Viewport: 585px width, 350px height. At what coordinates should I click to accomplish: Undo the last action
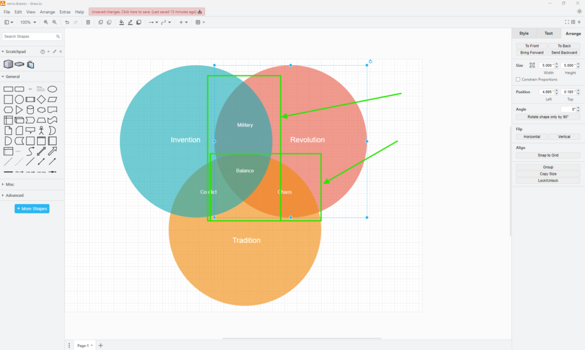click(x=67, y=22)
